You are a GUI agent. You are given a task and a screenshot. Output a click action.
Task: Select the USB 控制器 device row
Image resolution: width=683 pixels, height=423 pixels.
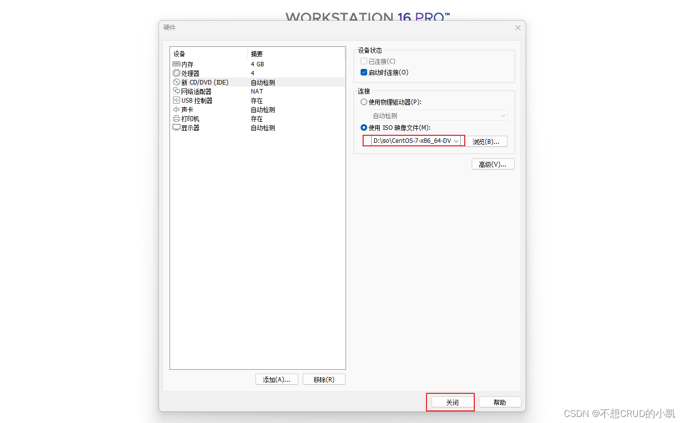point(258,101)
